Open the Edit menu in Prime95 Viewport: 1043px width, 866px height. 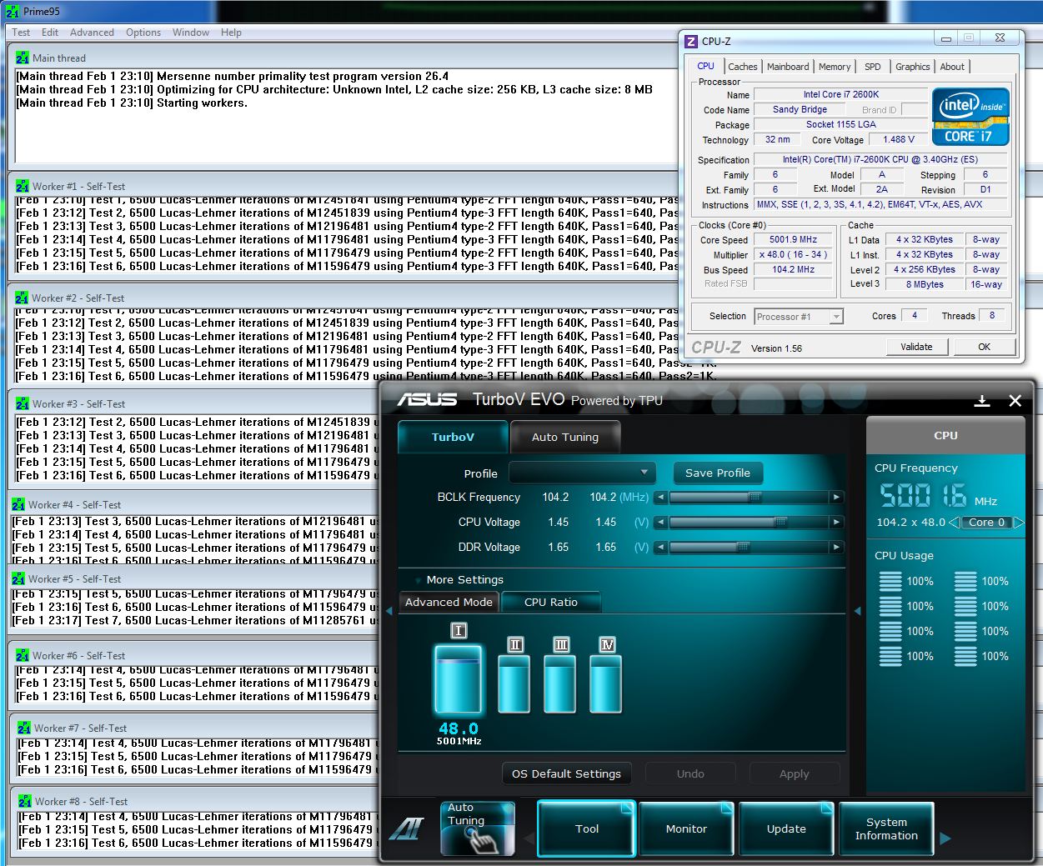[x=50, y=33]
